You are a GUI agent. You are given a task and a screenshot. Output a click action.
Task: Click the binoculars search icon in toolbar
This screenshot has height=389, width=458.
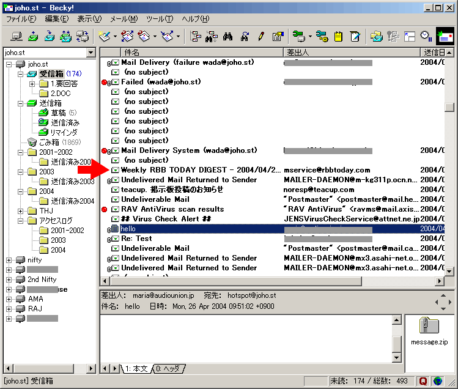227,37
